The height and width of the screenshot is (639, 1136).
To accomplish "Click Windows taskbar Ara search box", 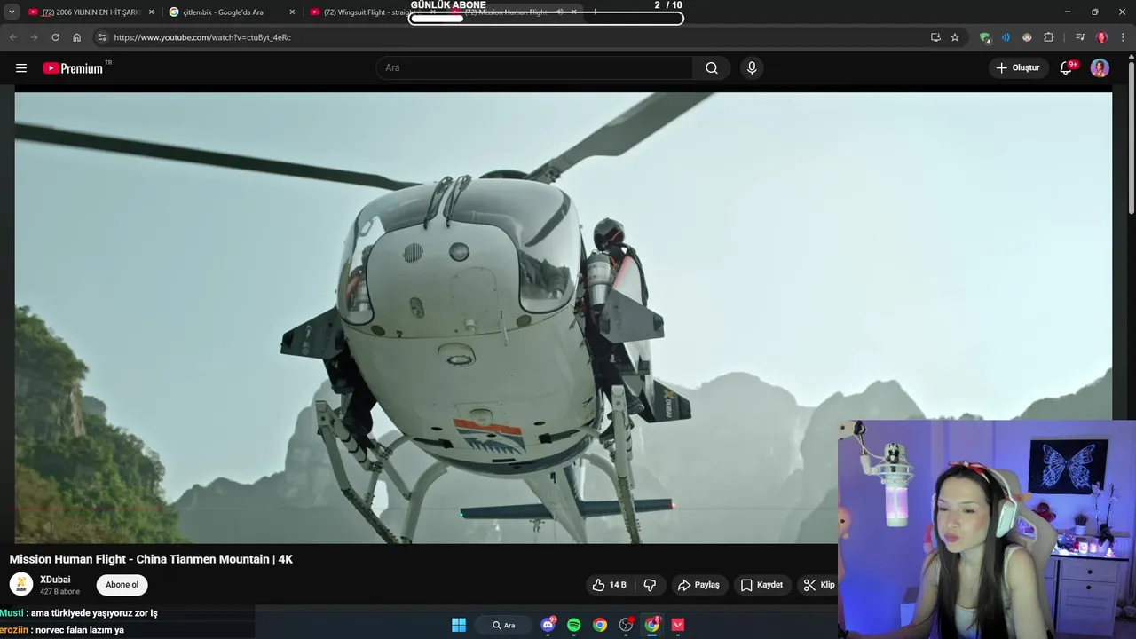I will pyautogui.click(x=503, y=625).
